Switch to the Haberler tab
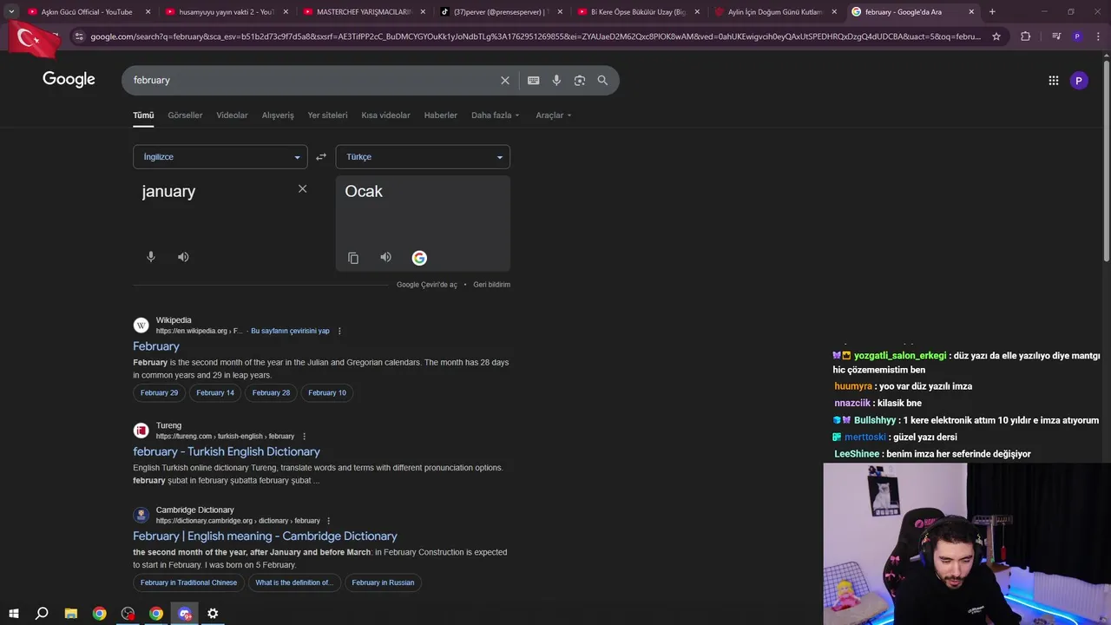The image size is (1111, 625). pos(440,115)
